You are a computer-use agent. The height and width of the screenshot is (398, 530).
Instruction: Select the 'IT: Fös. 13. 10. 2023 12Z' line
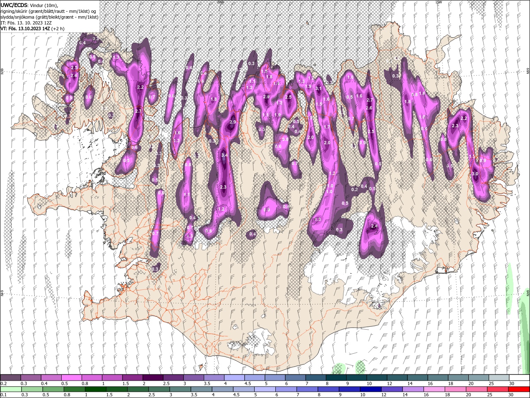26,23
